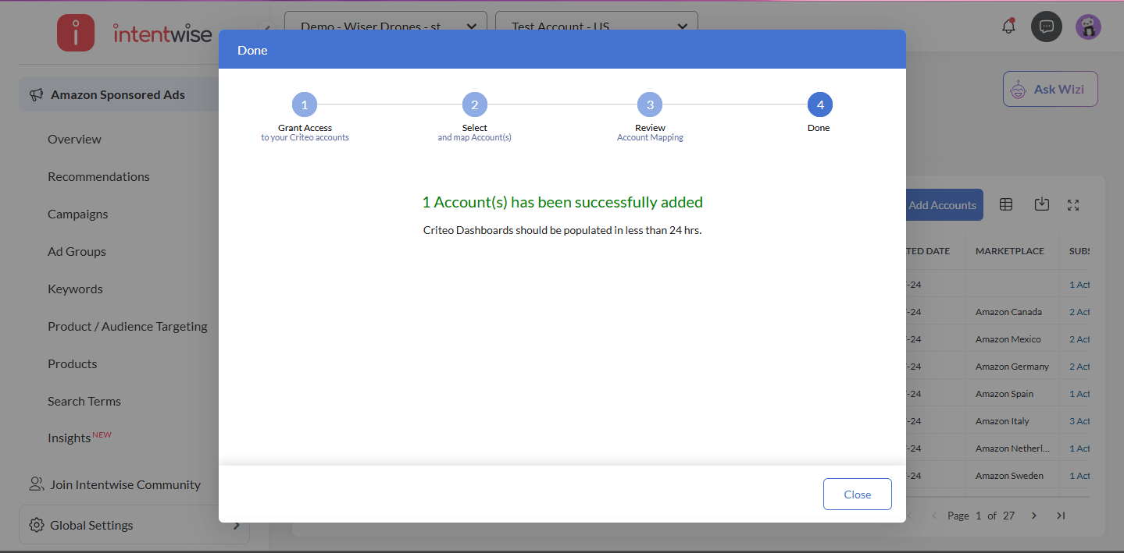Select Overview in the sidebar
The height and width of the screenshot is (553, 1124).
(x=74, y=139)
